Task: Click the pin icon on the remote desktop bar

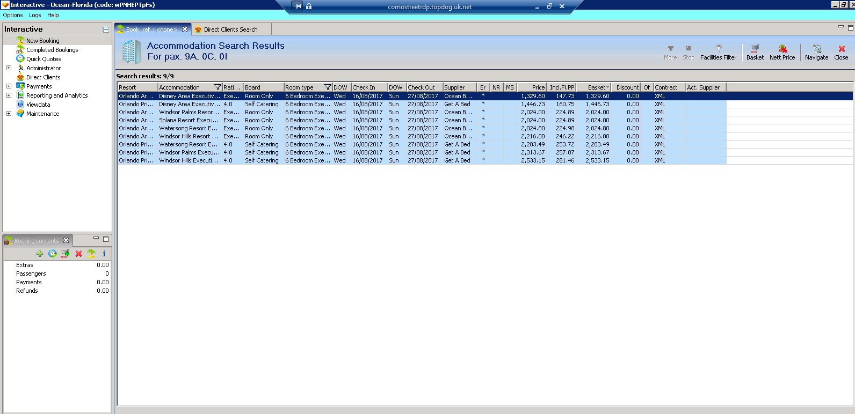Action: click(x=298, y=6)
